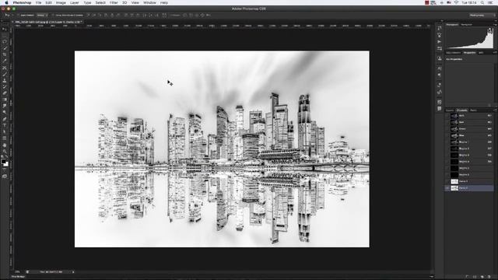Toggle Quick Mask mode icon
Screen dimensions: 498x280
tap(5, 170)
